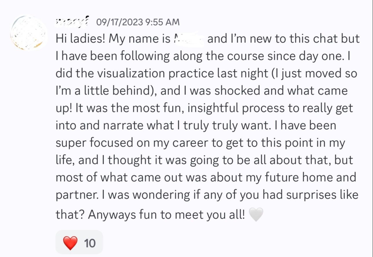Click the reaction count number 10
Image resolution: width=373 pixels, height=257 pixels.
pyautogui.click(x=90, y=243)
